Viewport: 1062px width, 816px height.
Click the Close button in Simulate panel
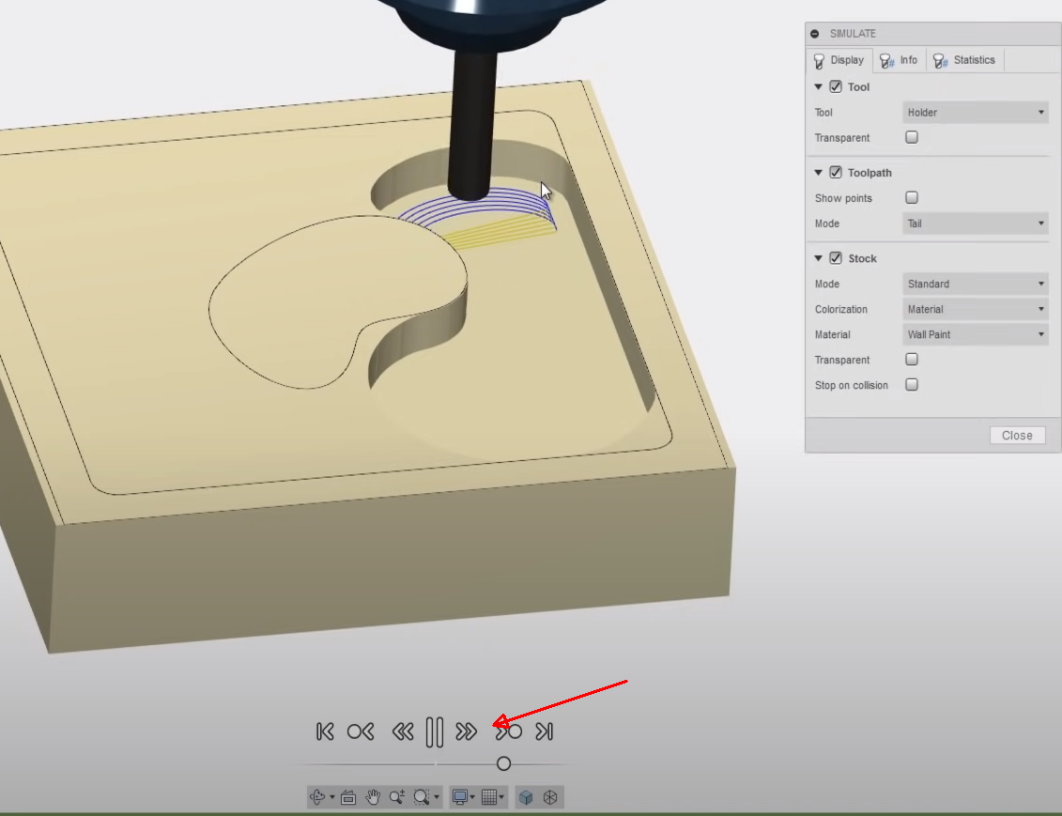pos(1017,435)
